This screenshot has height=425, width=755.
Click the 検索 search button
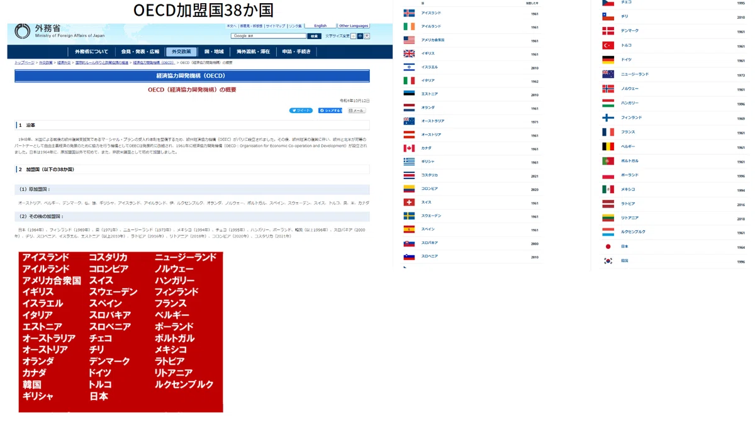point(315,36)
